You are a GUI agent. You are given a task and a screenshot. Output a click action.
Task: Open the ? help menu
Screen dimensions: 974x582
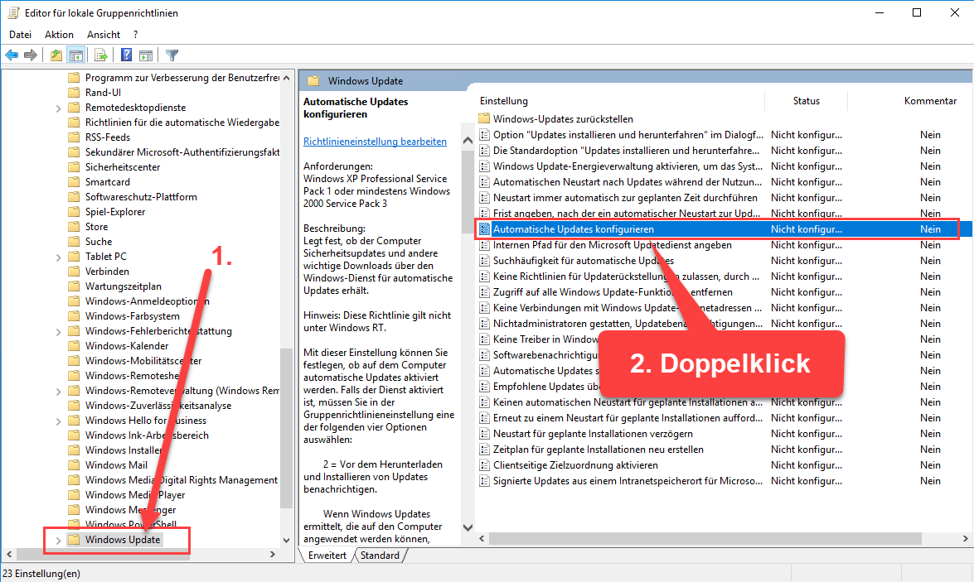coord(135,35)
